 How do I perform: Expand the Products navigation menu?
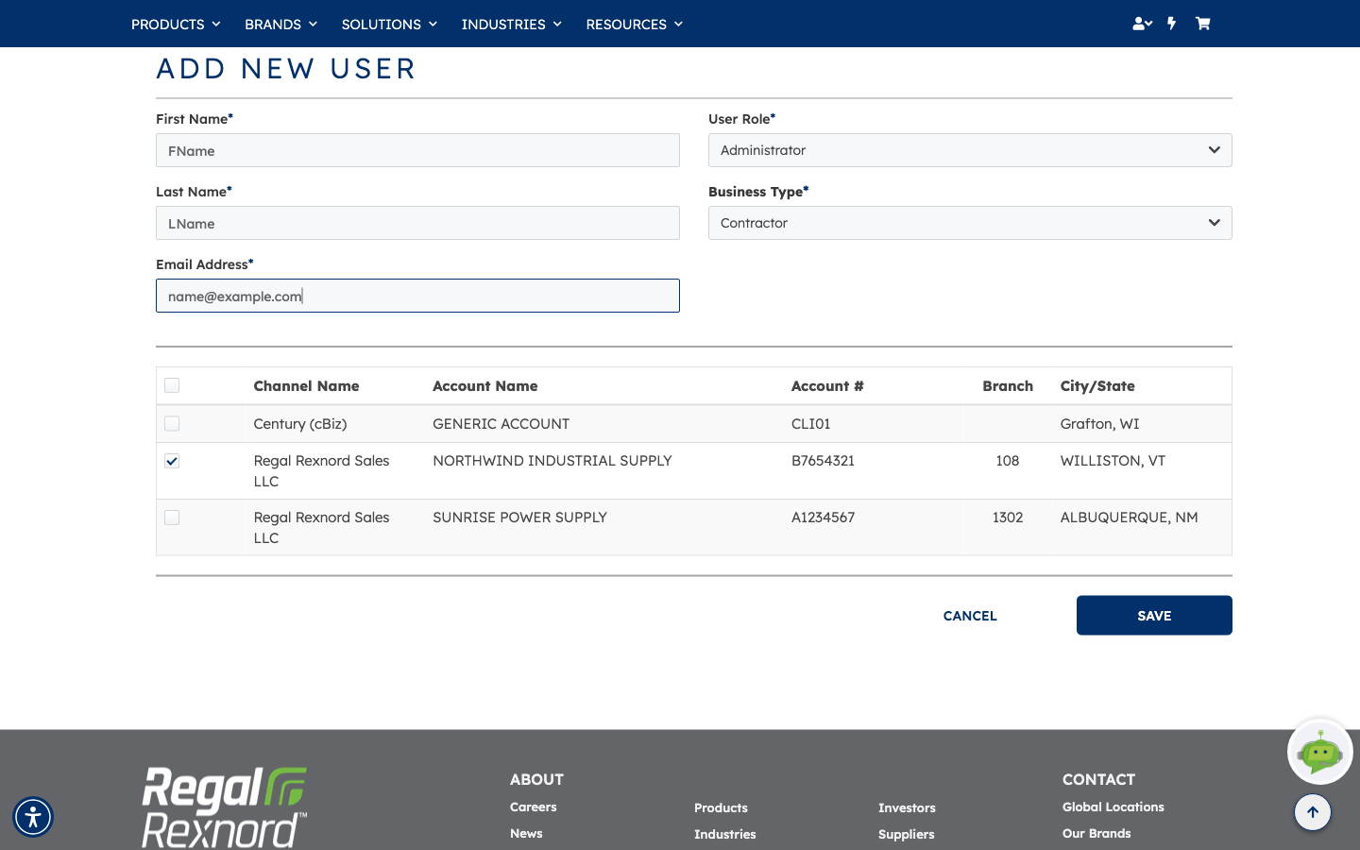click(176, 24)
